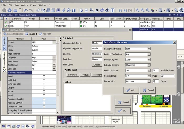Enable the Motif Split checkbox
Screen dimensions: 184x129
(44, 80)
